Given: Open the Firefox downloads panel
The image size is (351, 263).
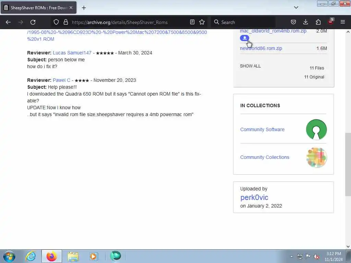Looking at the screenshot, I should pos(305,22).
